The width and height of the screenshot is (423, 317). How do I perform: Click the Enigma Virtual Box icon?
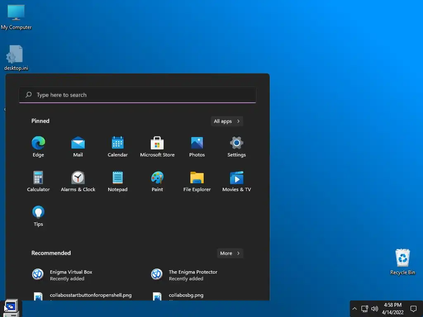coord(38,274)
